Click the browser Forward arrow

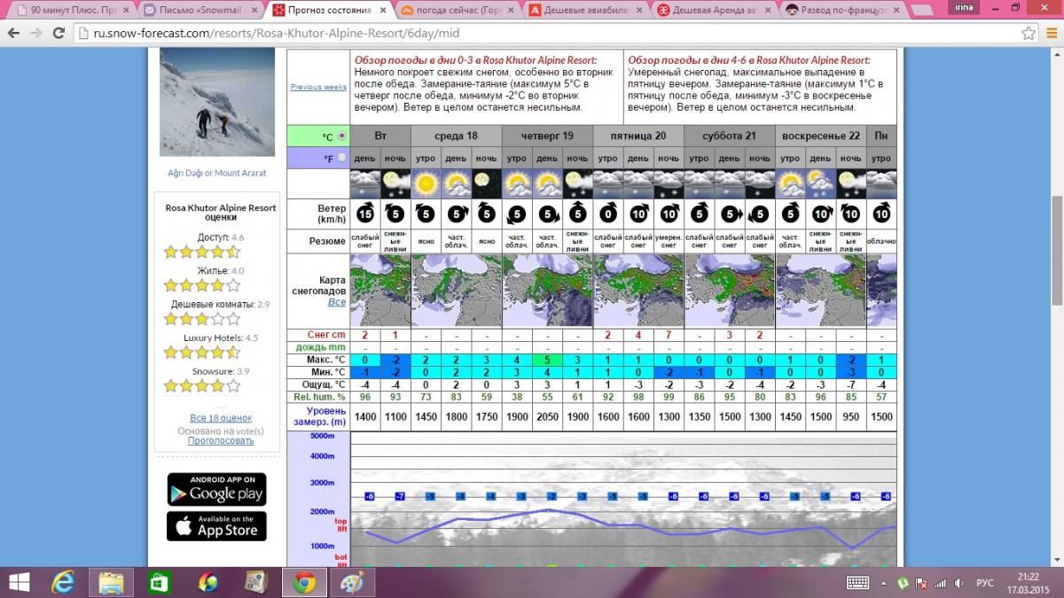tap(36, 33)
